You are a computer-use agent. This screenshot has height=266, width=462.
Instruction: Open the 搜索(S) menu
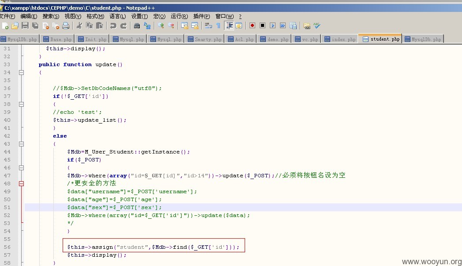coord(51,16)
